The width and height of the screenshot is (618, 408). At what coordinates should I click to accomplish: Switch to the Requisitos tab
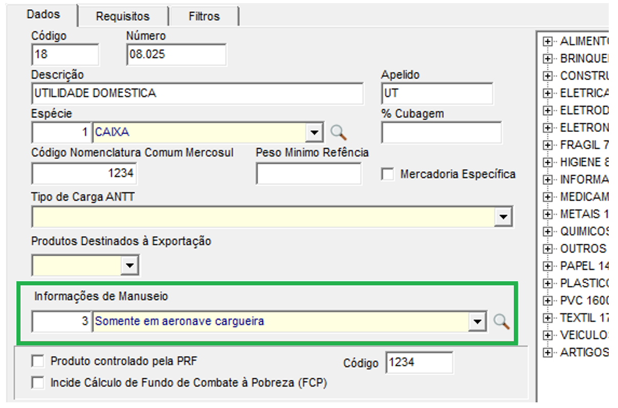tap(123, 16)
